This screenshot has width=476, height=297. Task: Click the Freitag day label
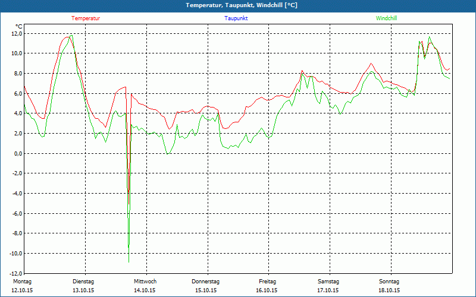[x=267, y=282]
